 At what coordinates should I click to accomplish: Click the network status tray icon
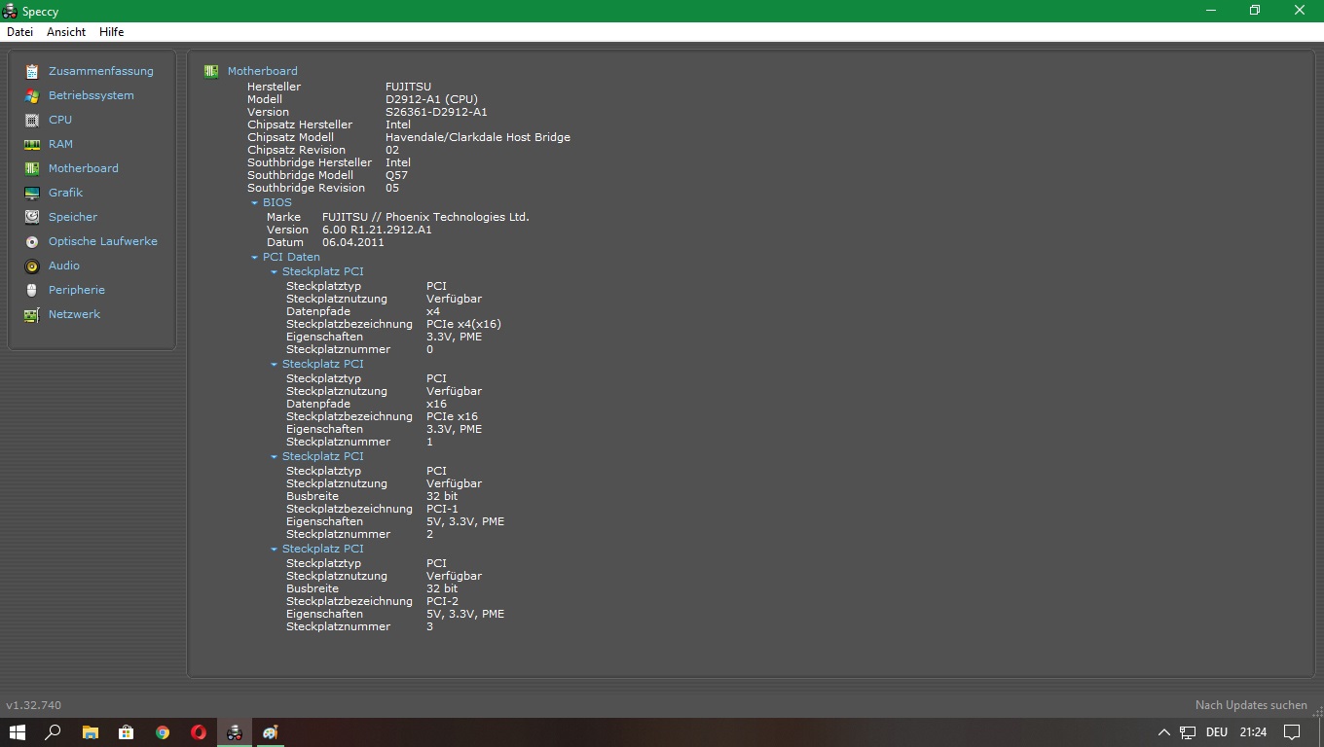click(x=1188, y=732)
